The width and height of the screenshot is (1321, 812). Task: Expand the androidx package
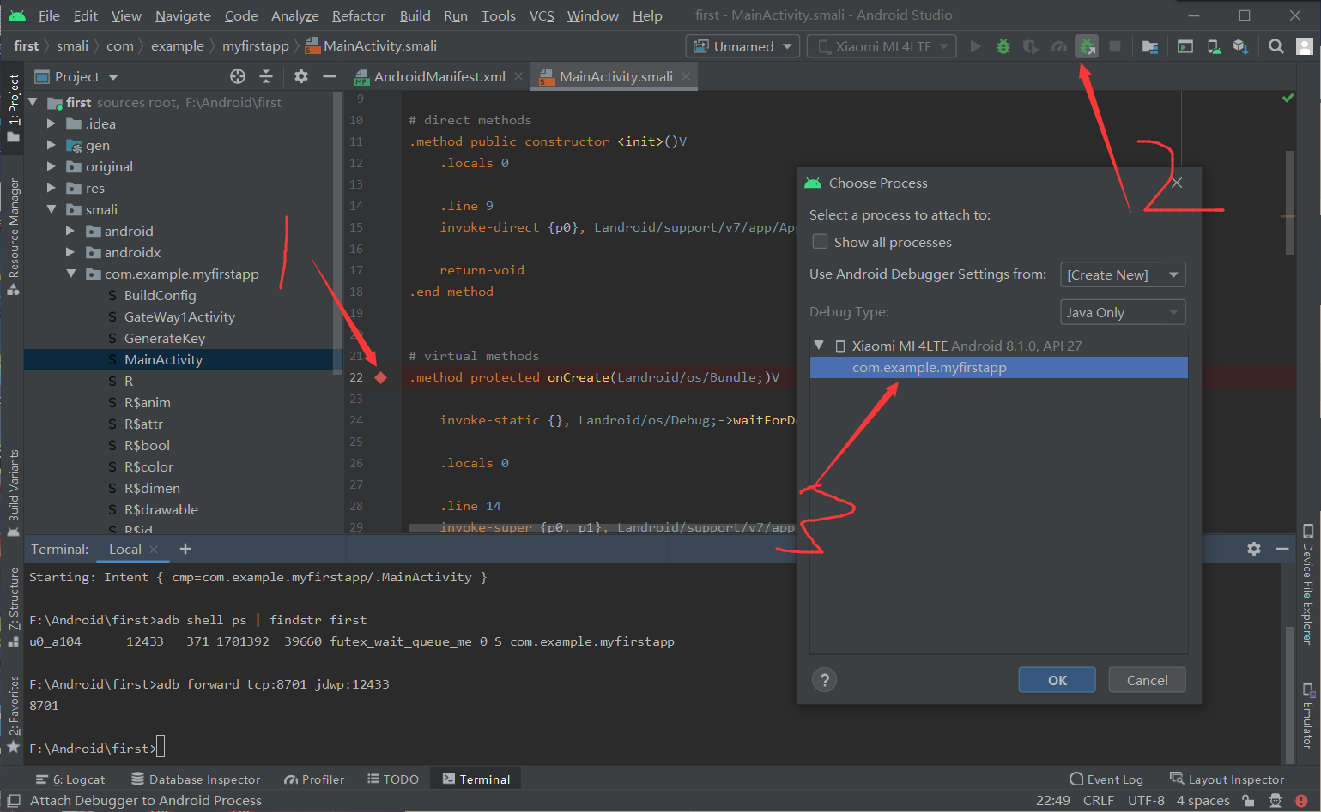(70, 252)
